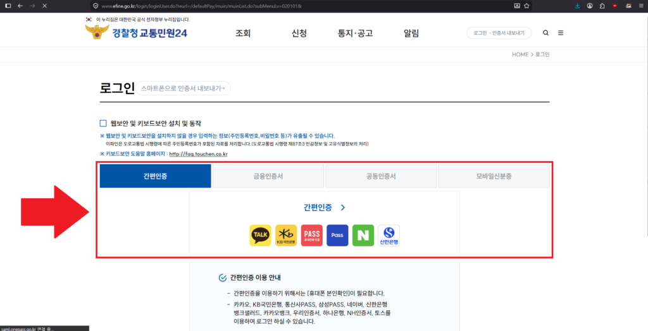The image size is (648, 331).
Task: Open the faq.touchen.co.kr help link
Action: pos(198,154)
